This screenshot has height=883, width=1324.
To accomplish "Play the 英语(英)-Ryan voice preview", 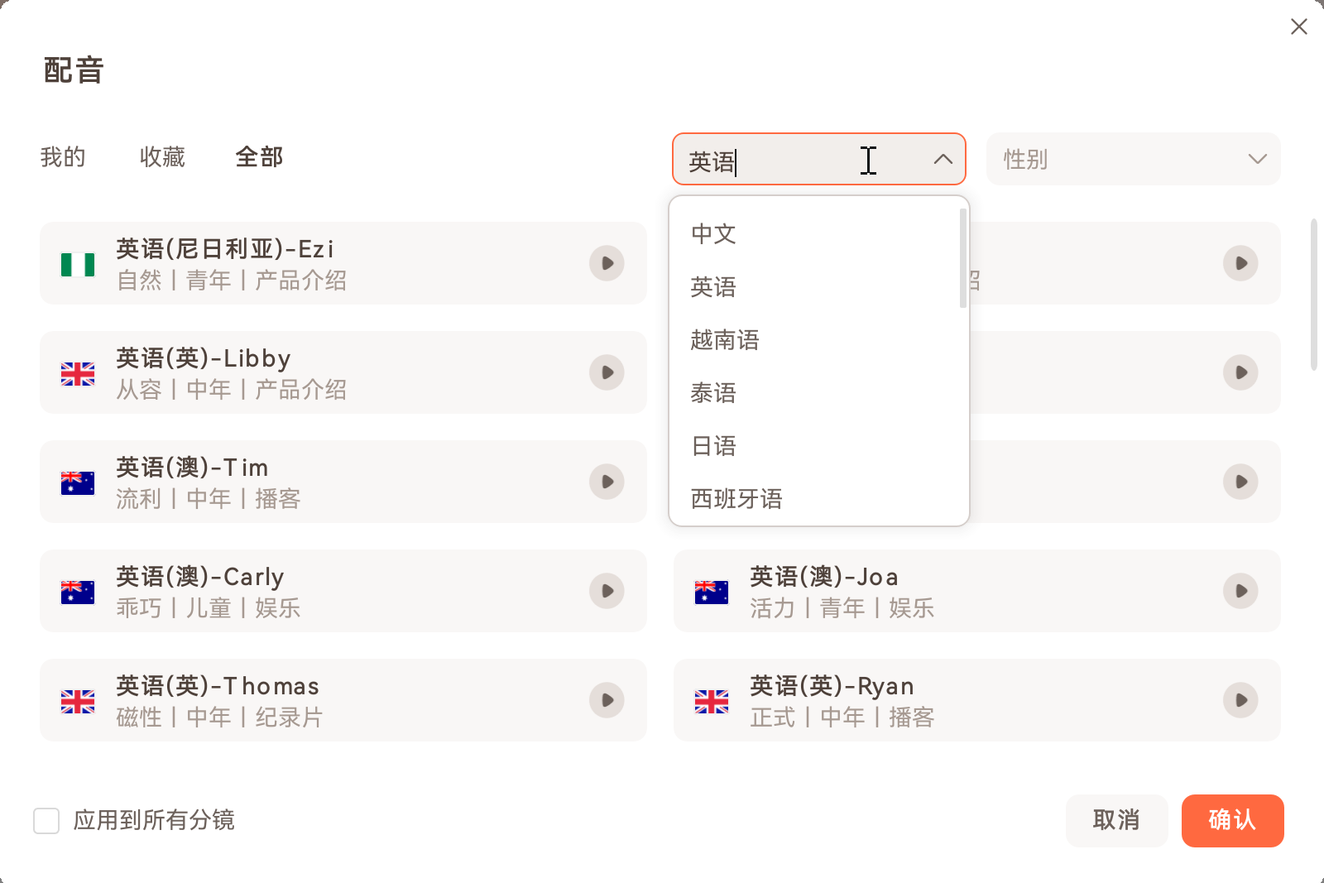I will [1240, 700].
